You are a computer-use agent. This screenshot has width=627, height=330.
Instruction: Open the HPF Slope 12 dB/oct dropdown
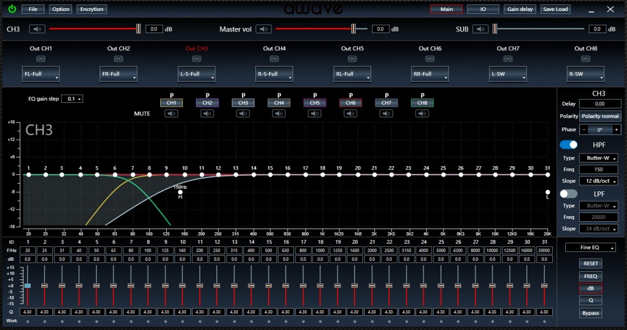598,181
